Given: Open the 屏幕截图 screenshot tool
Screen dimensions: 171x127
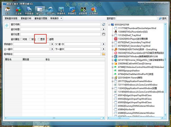Looking at the screenshot, I should click(72, 10).
